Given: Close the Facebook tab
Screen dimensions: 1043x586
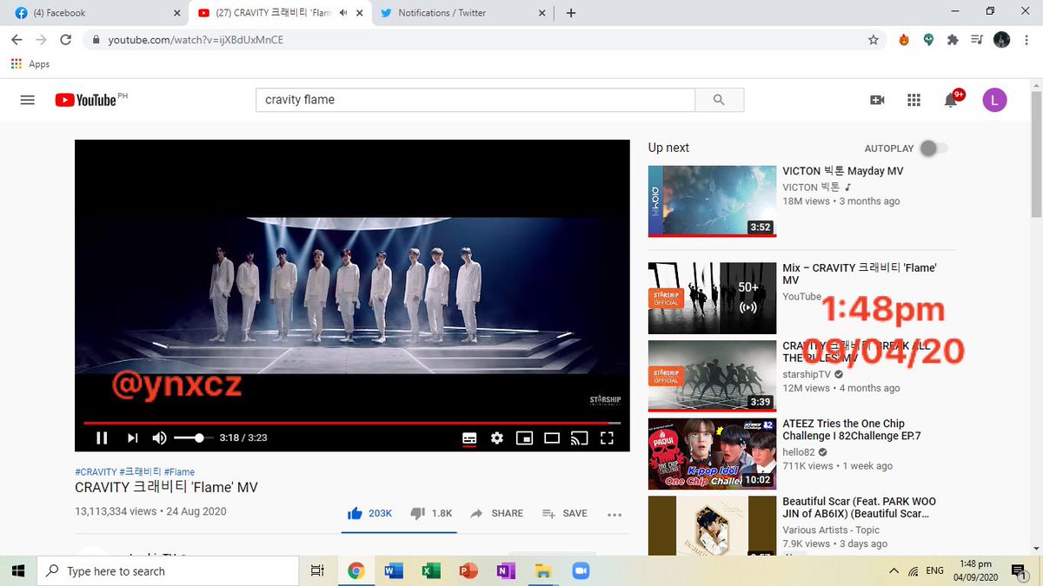Looking at the screenshot, I should pos(177,13).
